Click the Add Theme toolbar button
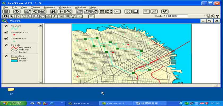The height and width of the screenshot is (106, 223). click(x=17, y=11)
